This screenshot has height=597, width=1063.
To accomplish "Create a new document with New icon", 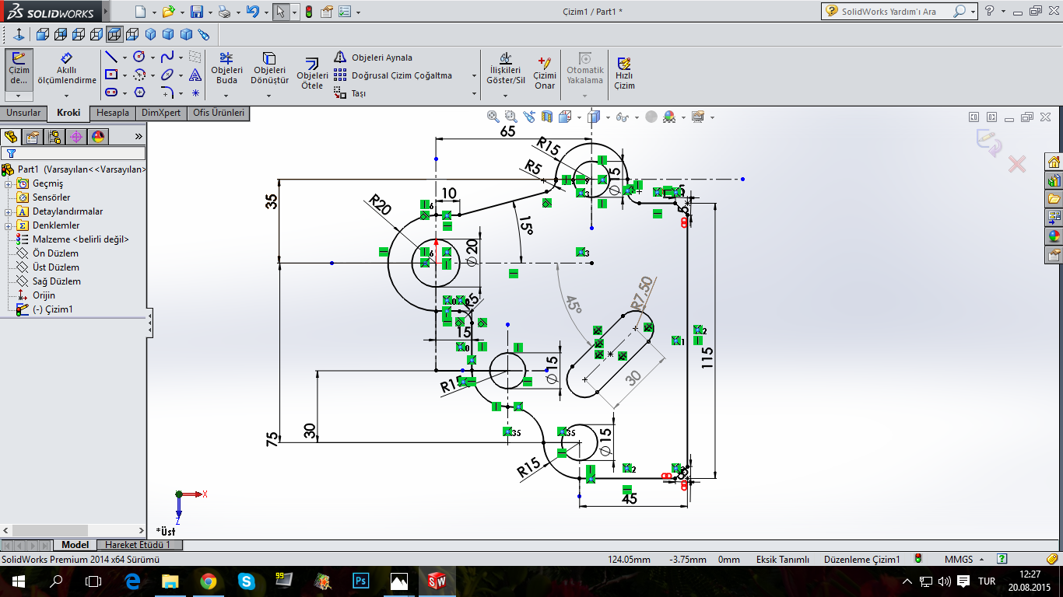I will pos(139,12).
